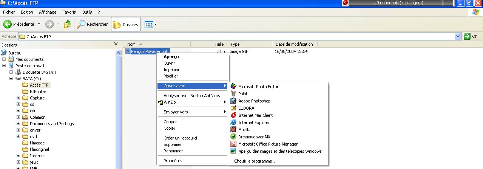Choose Paint from the Ouvrir avec submenu
The width and height of the screenshot is (483, 169).
pos(243,94)
